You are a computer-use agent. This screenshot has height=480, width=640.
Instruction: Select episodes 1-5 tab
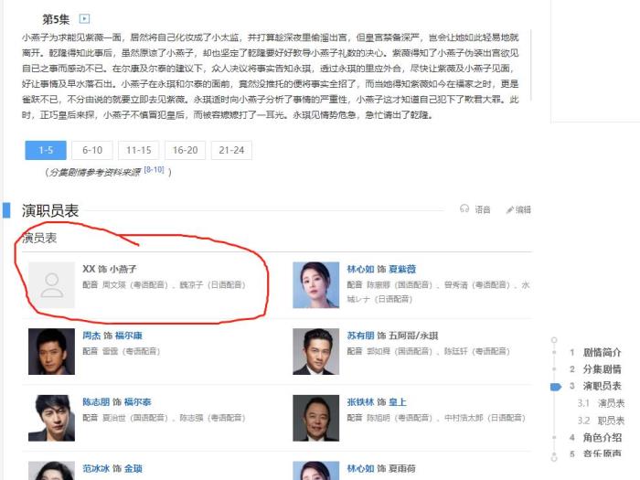tap(46, 150)
